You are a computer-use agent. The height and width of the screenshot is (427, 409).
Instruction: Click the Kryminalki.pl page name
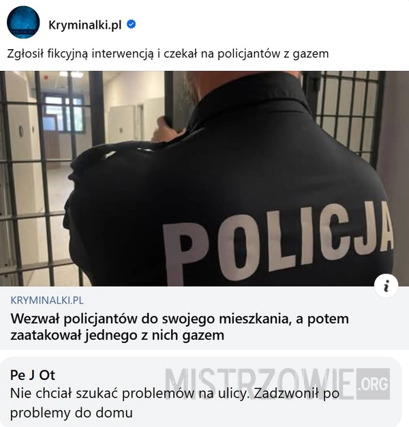point(85,25)
